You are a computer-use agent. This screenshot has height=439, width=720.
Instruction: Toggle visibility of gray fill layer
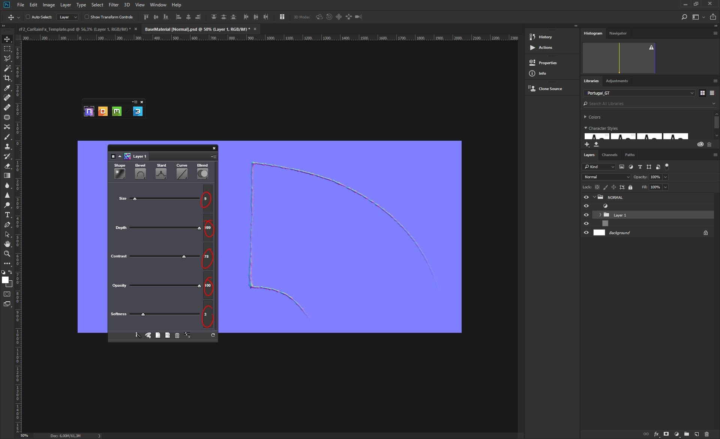coord(586,224)
